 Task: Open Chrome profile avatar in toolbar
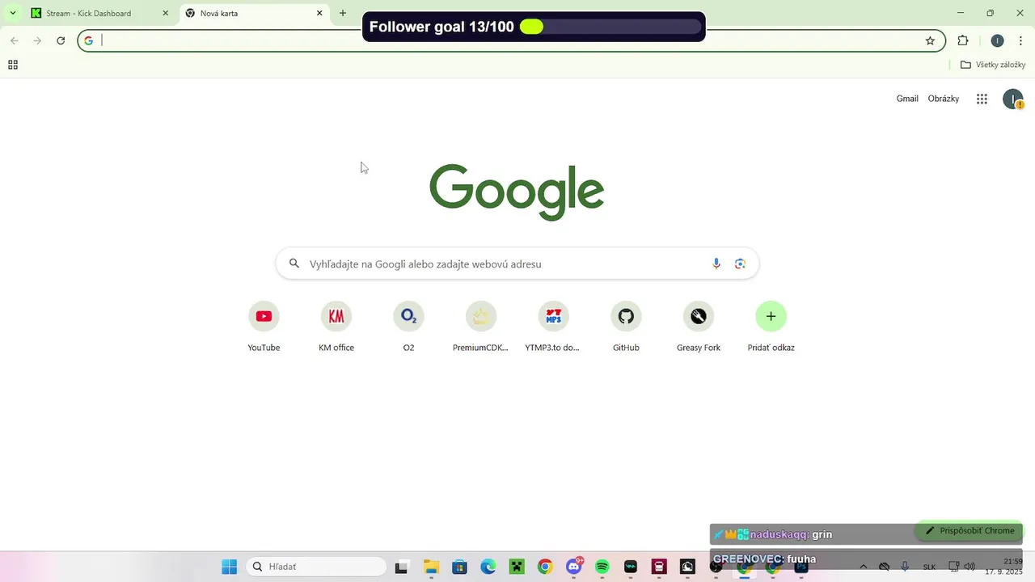point(997,40)
